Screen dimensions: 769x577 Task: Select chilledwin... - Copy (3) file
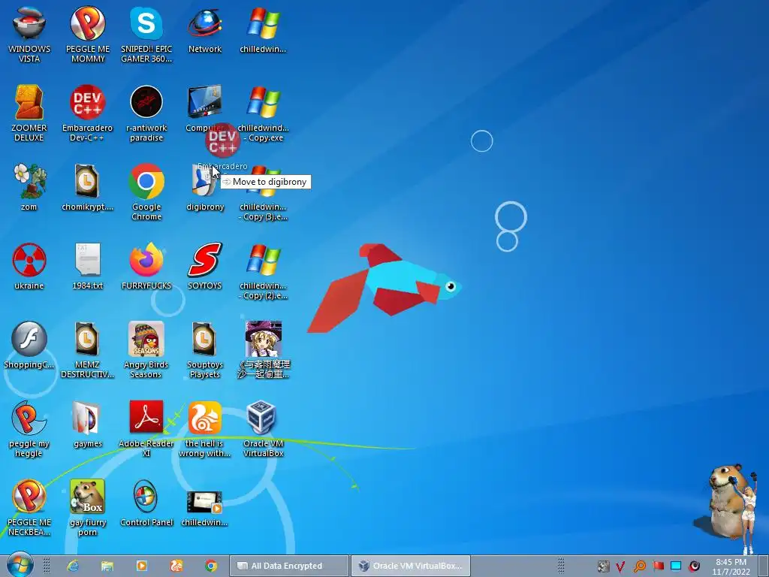264,192
